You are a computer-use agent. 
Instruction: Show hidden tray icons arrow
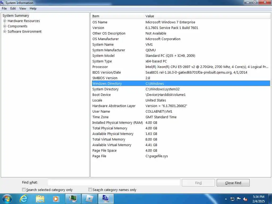tap(226, 199)
